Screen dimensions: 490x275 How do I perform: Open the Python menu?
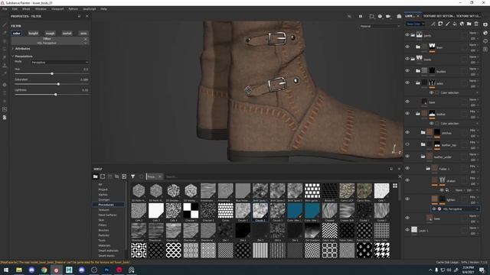pyautogui.click(x=73, y=9)
